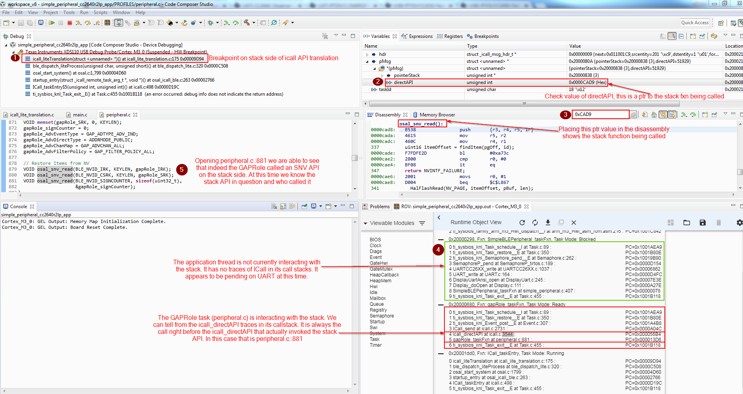The image size is (743, 394).
Task: Open the Registers tab
Action: 450,36
